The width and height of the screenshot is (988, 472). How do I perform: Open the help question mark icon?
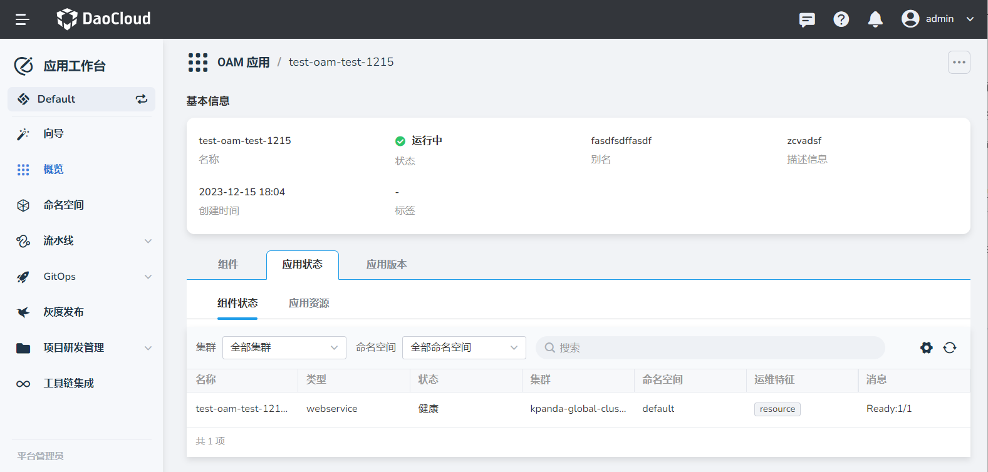[x=841, y=19]
